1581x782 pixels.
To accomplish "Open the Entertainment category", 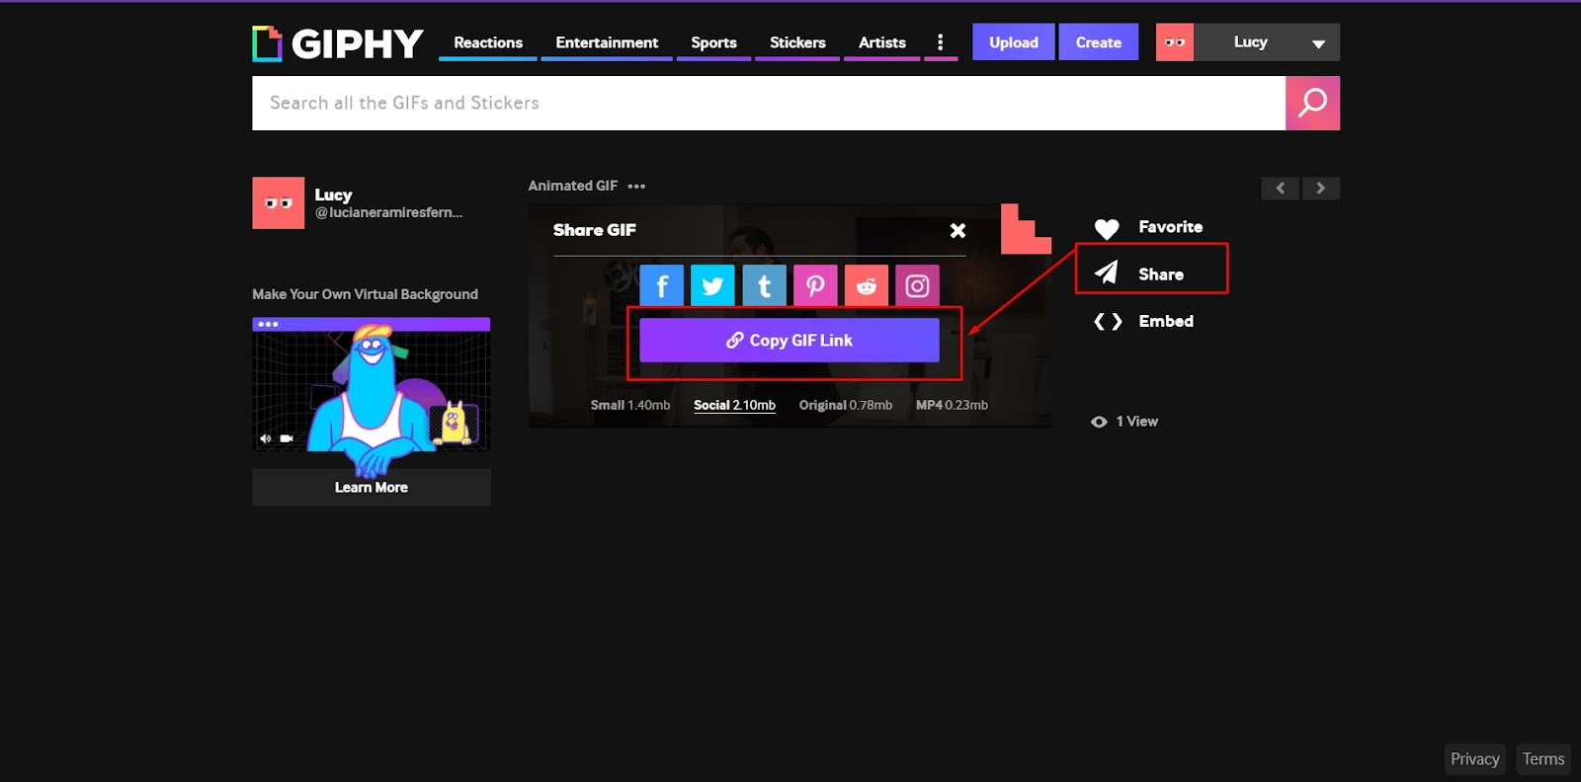I will [x=607, y=42].
